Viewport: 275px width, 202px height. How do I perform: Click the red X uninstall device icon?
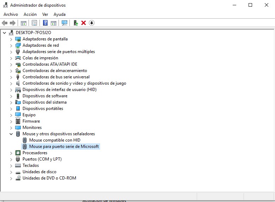(84, 23)
